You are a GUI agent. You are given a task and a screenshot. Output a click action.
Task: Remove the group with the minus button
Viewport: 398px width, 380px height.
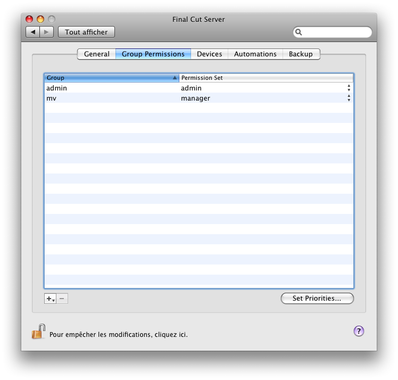coord(62,299)
